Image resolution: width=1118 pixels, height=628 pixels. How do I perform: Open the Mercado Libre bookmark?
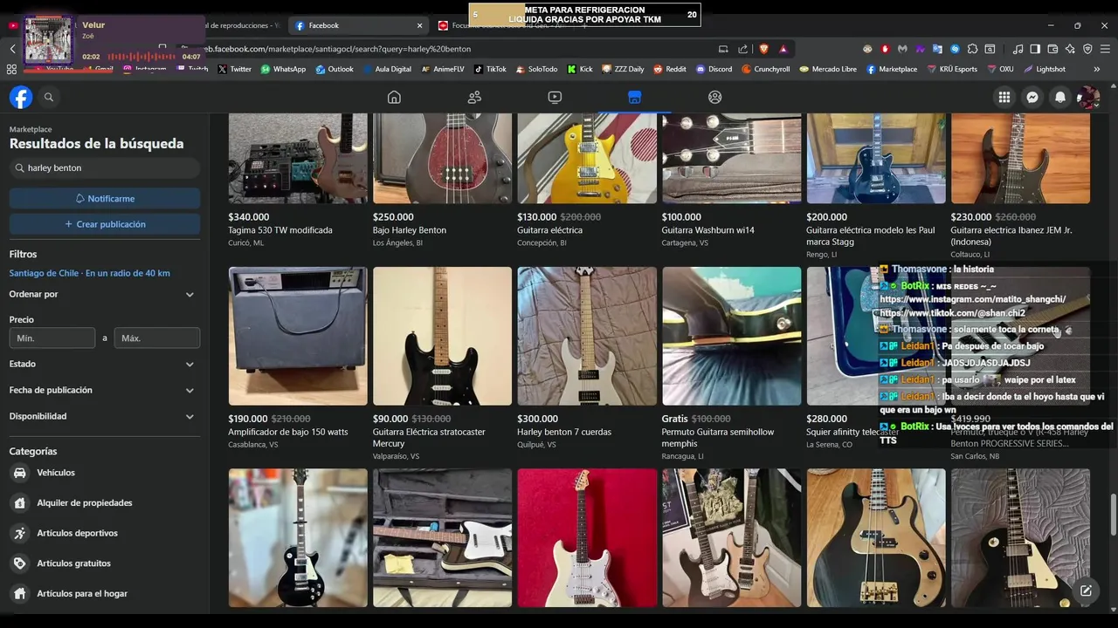coord(828,69)
